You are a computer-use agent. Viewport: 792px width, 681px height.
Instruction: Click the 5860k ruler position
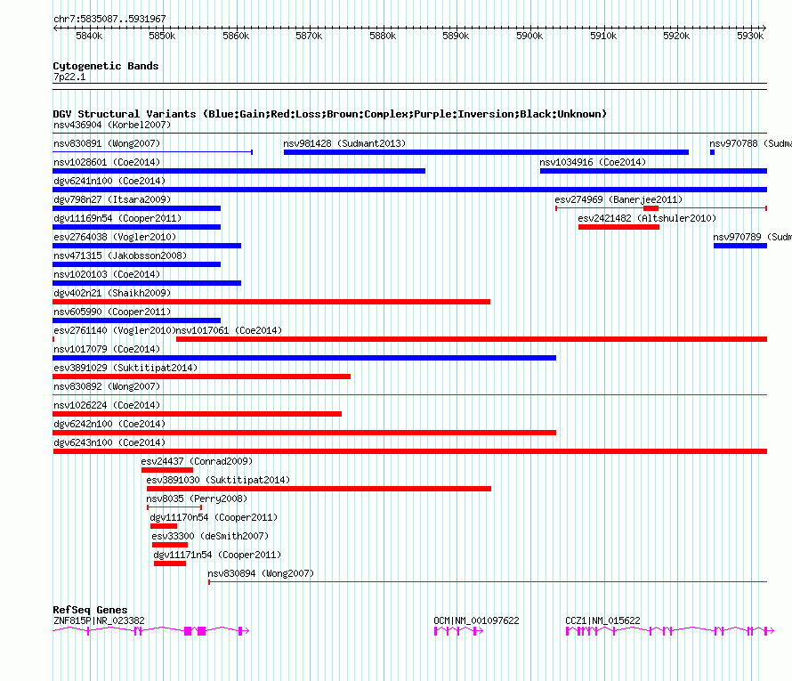pos(236,36)
